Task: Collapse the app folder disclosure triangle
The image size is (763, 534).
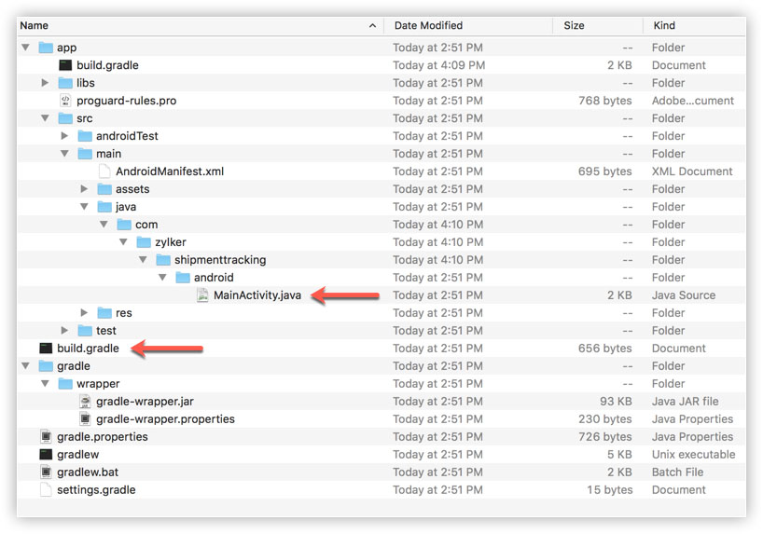Action: pyautogui.click(x=25, y=48)
